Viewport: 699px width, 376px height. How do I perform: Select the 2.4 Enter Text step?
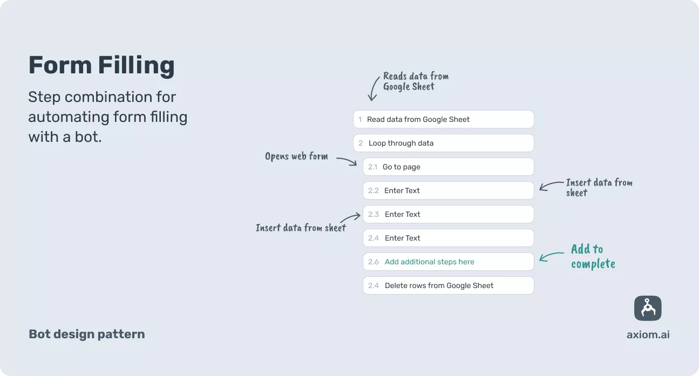pyautogui.click(x=448, y=238)
